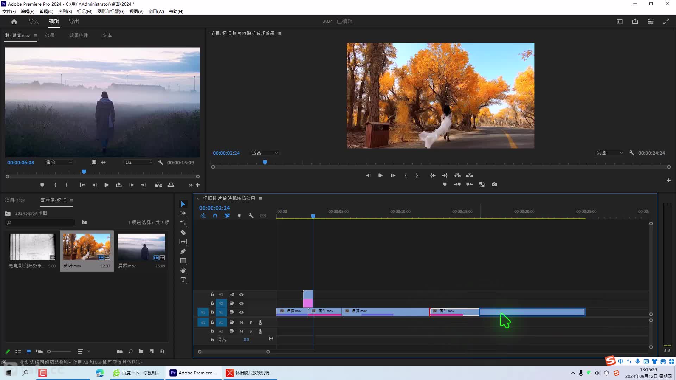This screenshot has height=380, width=676.
Task: Toggle snap in timeline
Action: [215, 216]
